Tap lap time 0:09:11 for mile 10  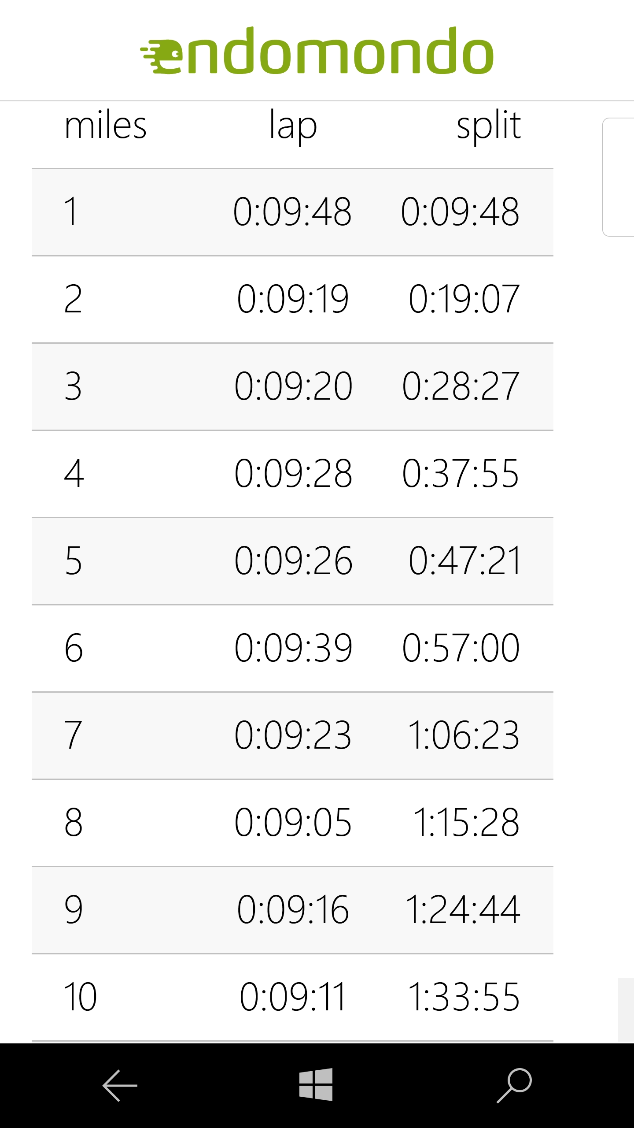(293, 997)
